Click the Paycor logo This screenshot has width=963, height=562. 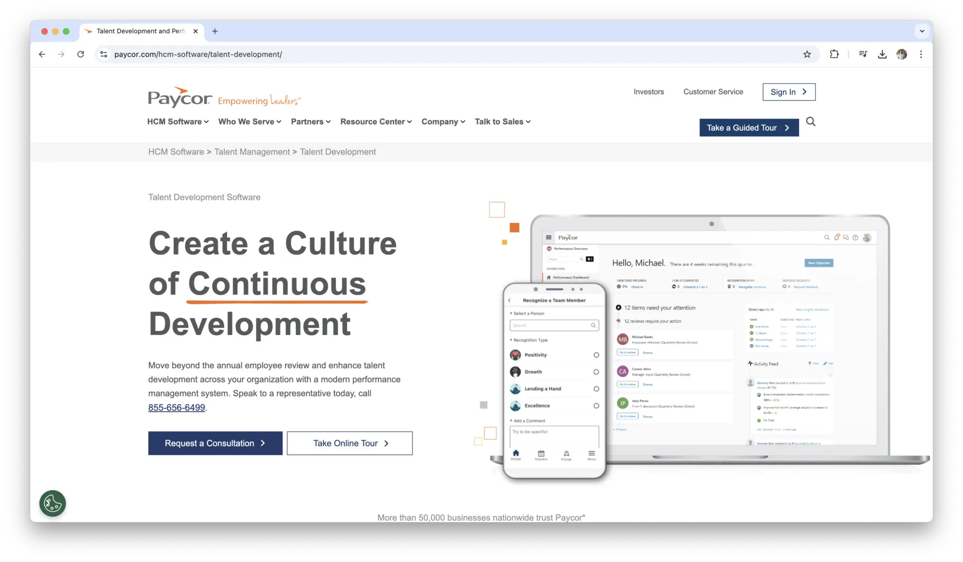click(x=180, y=97)
